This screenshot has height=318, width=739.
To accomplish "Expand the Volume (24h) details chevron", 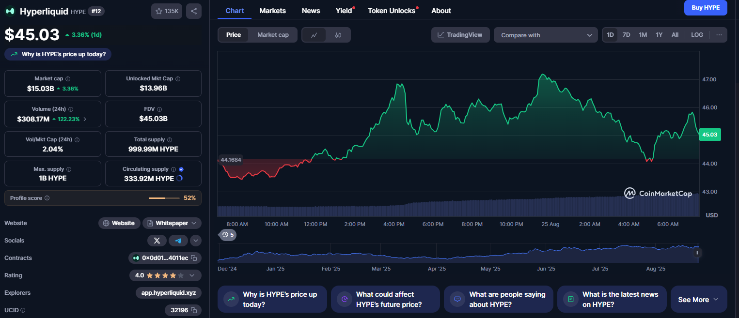I will [85, 119].
